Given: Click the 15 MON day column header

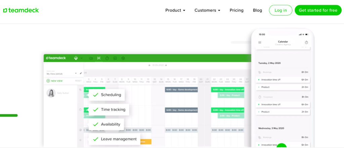Looking at the screenshot, I should 168,80.
